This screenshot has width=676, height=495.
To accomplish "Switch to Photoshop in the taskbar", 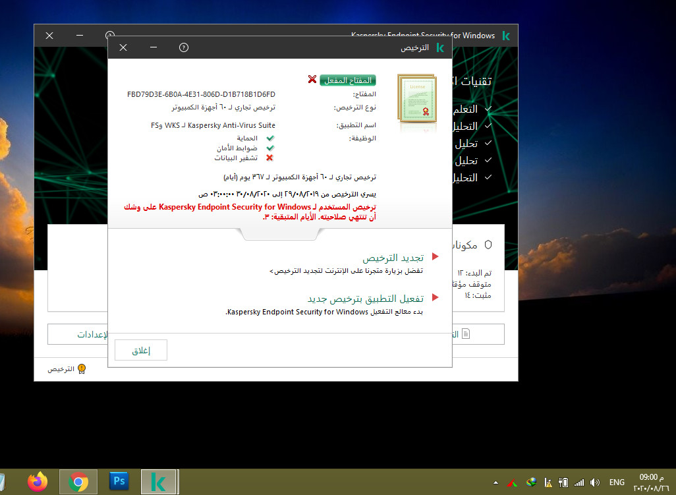I will pyautogui.click(x=119, y=482).
